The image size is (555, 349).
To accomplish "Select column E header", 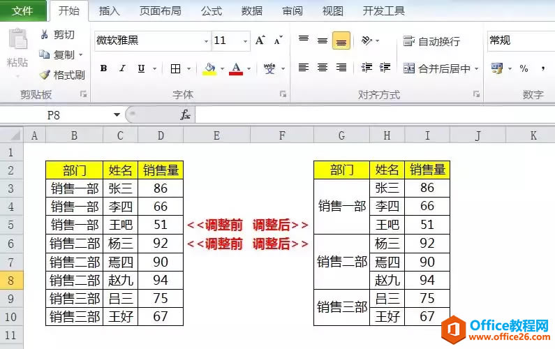I will click(216, 135).
